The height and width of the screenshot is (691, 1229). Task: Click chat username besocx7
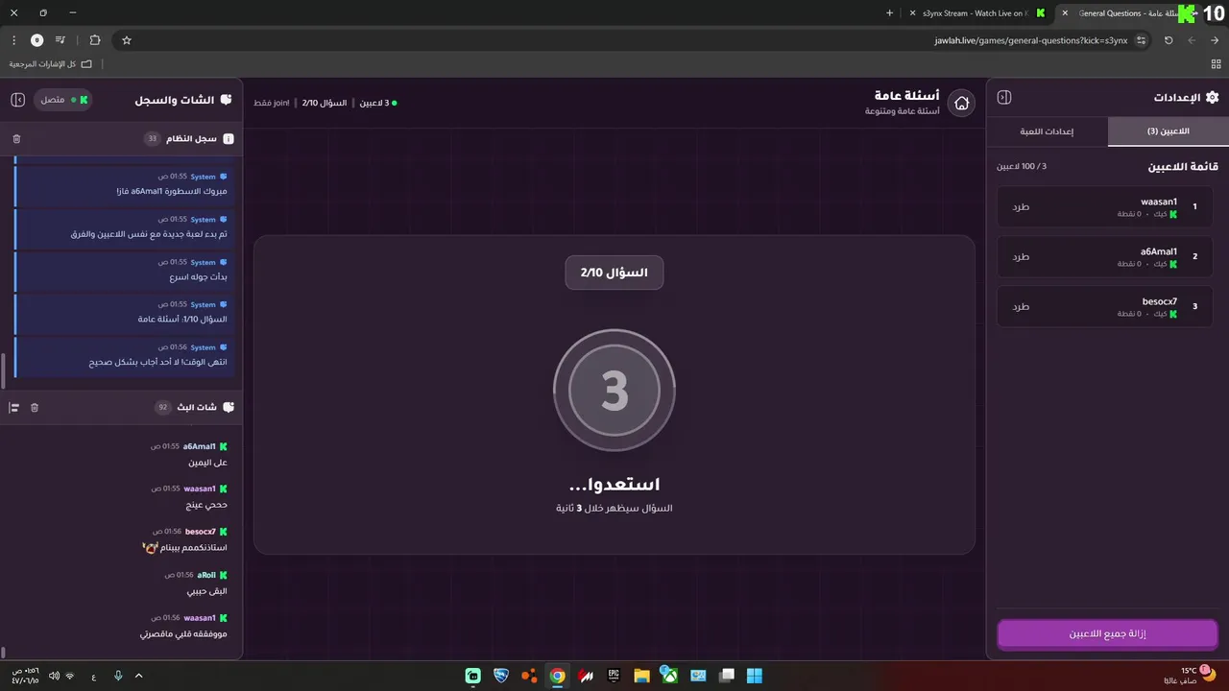click(x=200, y=532)
